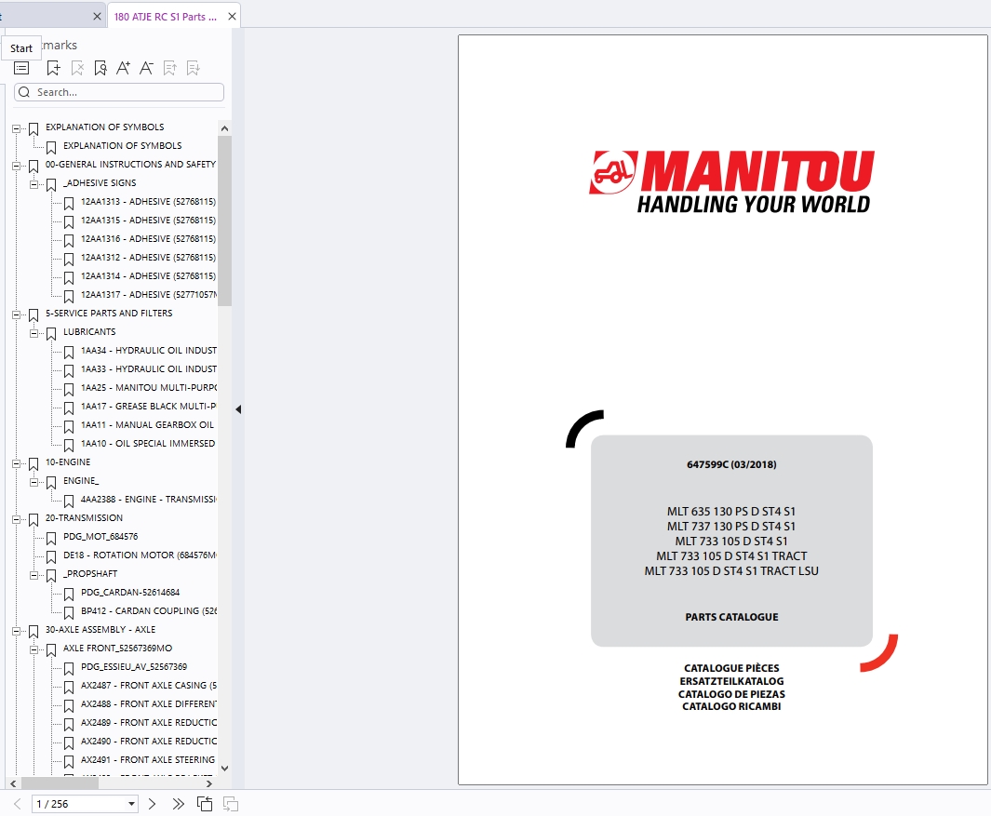Open bookmark 4AA2388 - ENGINE - TRANSMISSION
Viewport: 991px width, 816px height.
148,500
